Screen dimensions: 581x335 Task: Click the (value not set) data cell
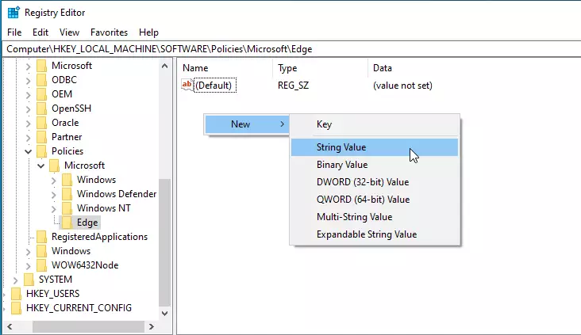[402, 86]
